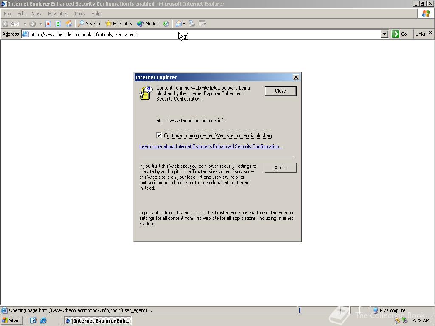The height and width of the screenshot is (326, 435).
Task: Uncheck Continue to prompt when content blocked
Action: pyautogui.click(x=159, y=135)
